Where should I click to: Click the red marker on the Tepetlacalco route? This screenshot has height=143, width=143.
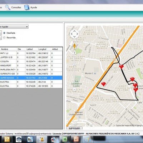click(x=121, y=66)
